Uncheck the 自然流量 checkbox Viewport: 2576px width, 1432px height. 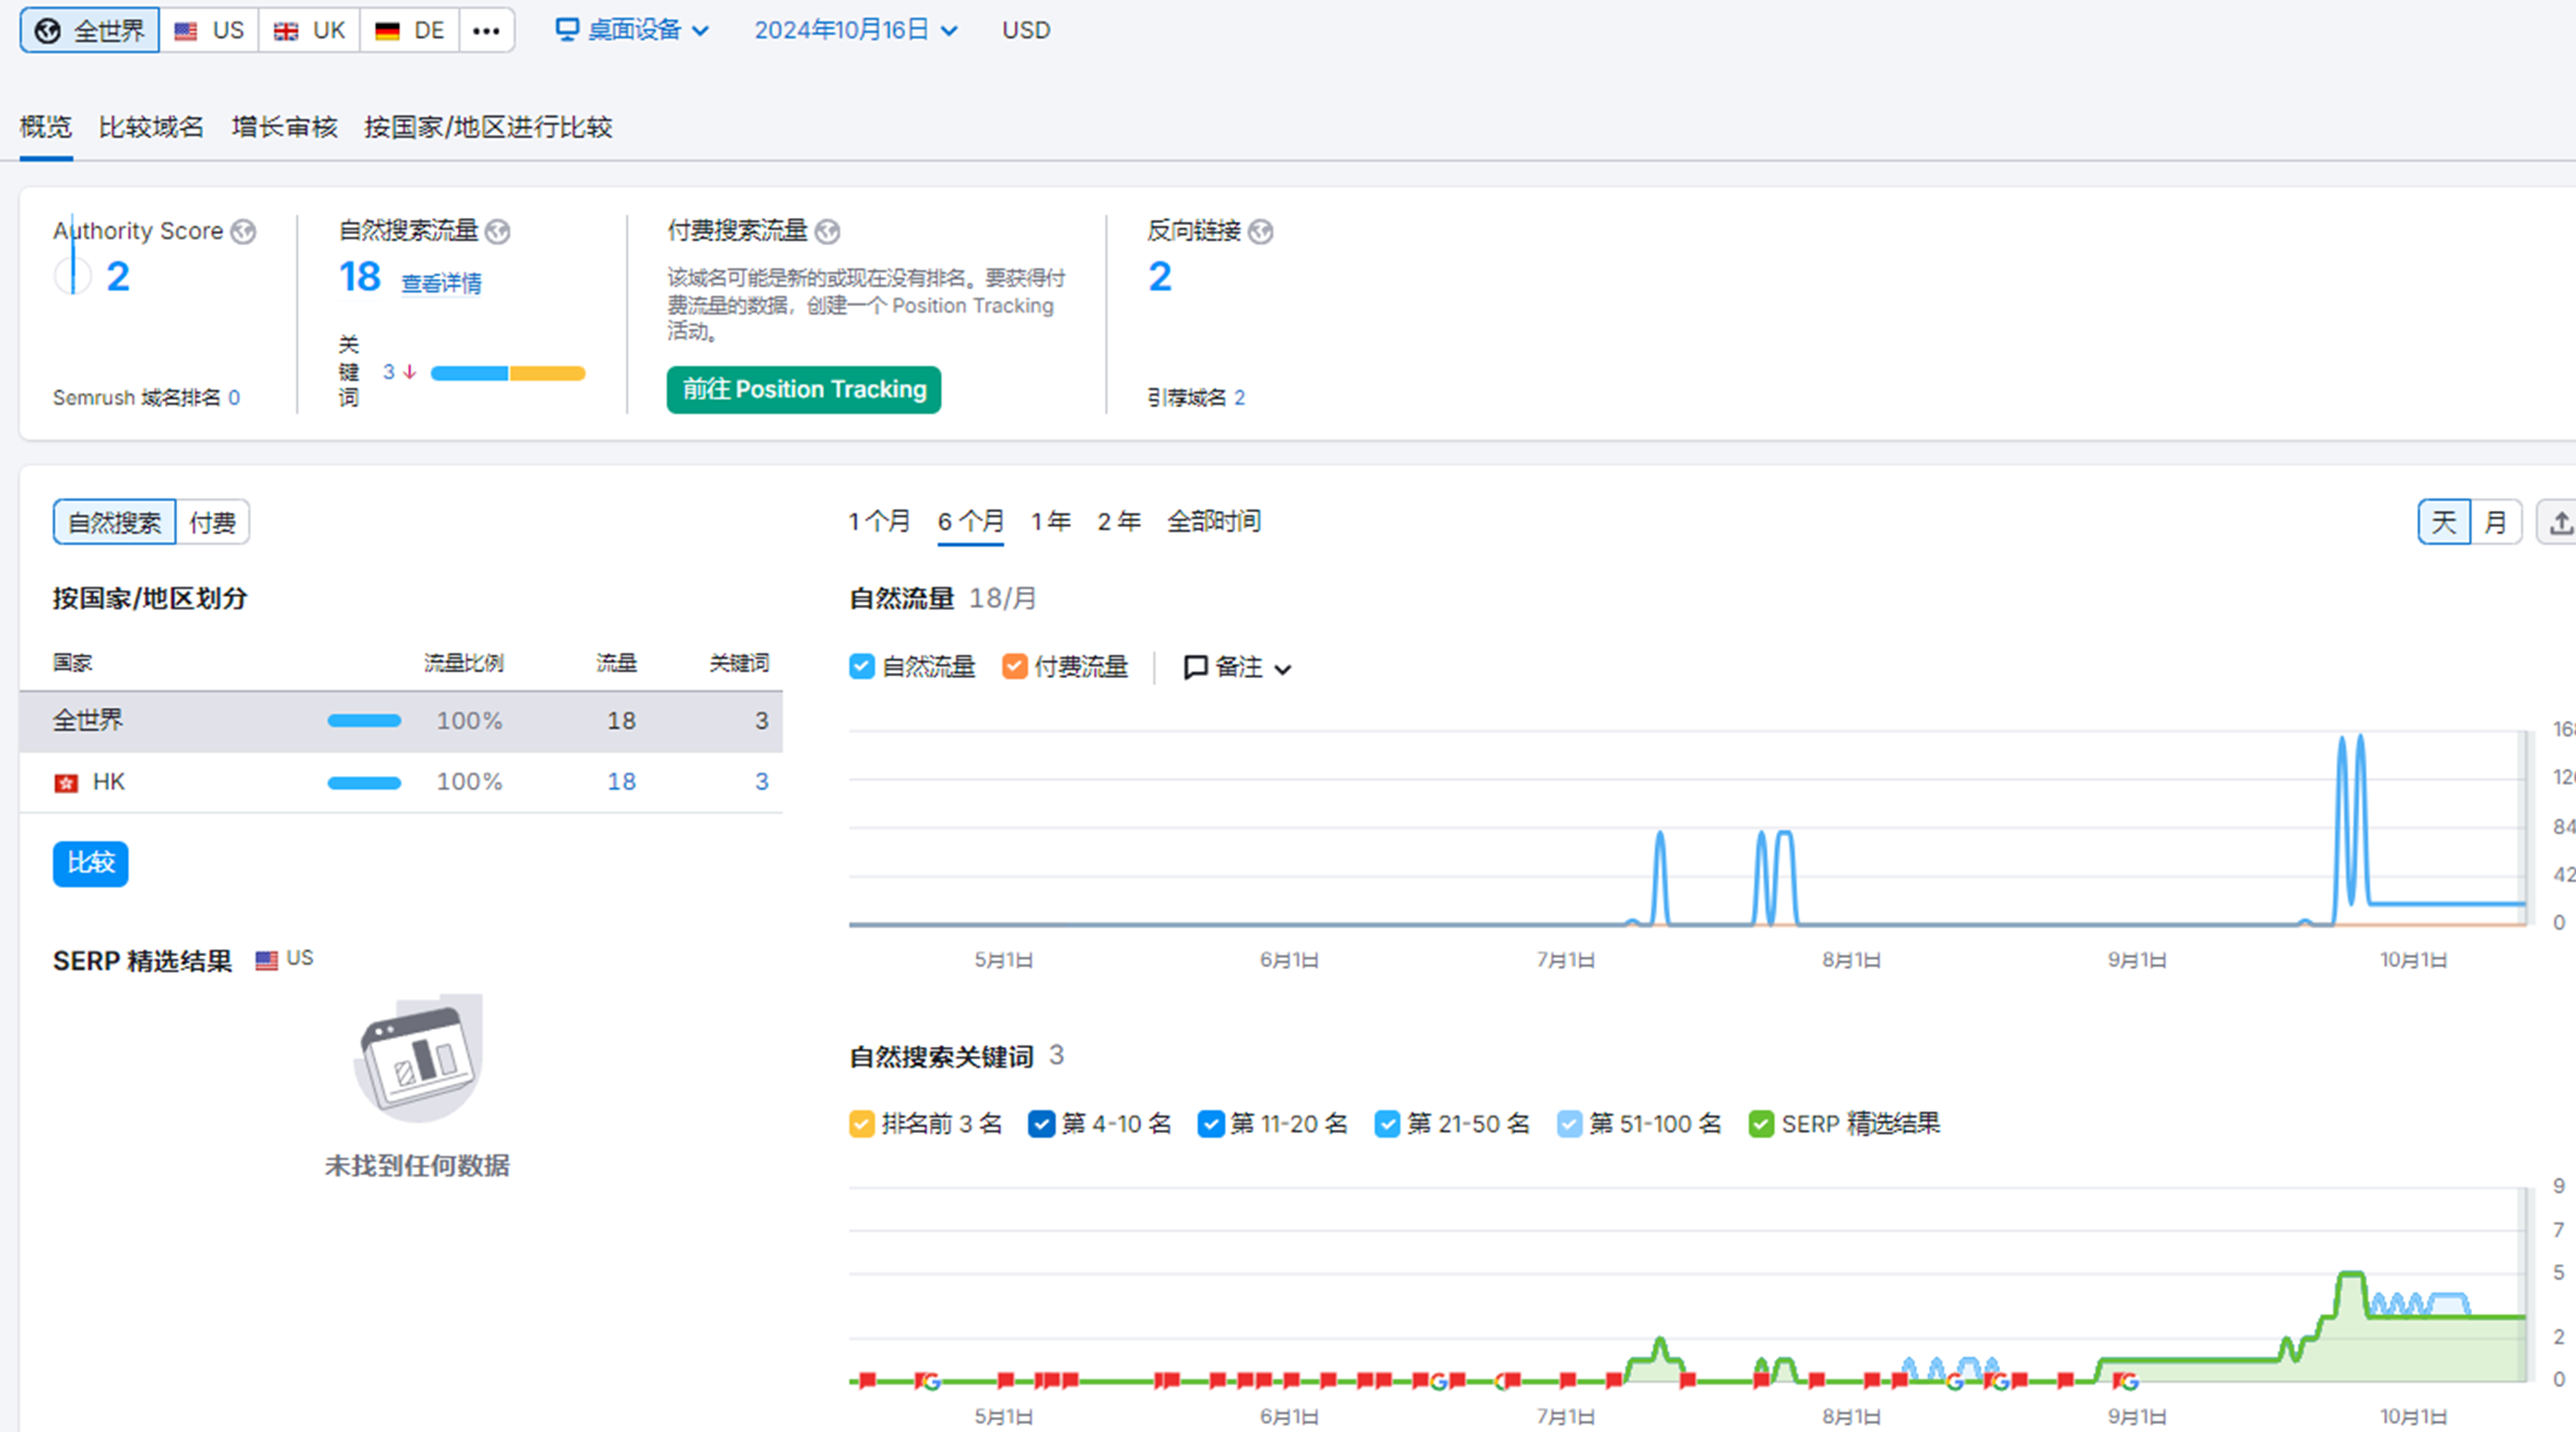pos(861,667)
